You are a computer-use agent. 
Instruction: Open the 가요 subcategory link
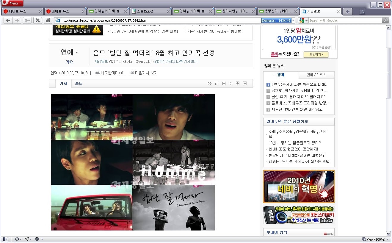pos(69,62)
